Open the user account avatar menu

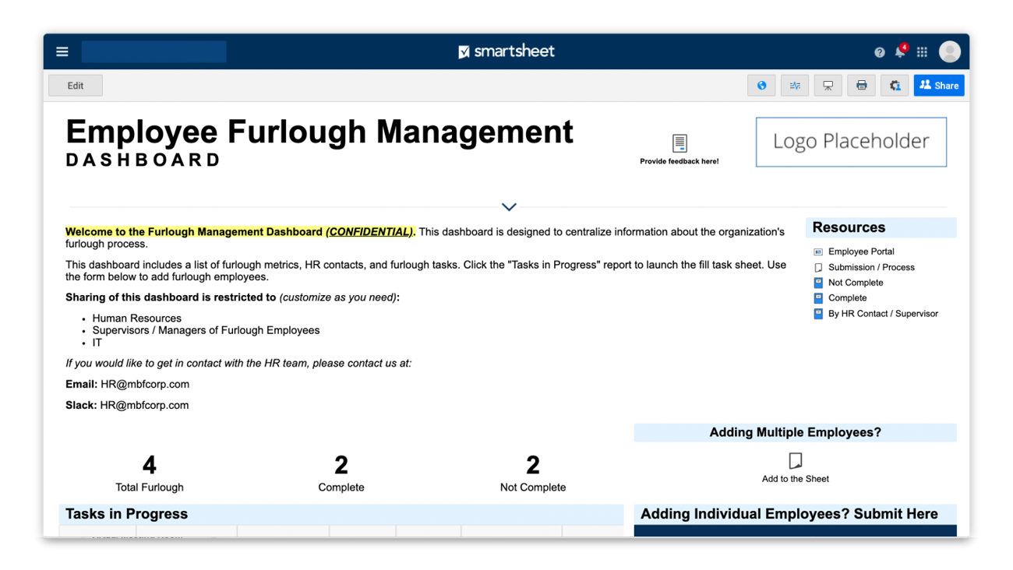[949, 51]
